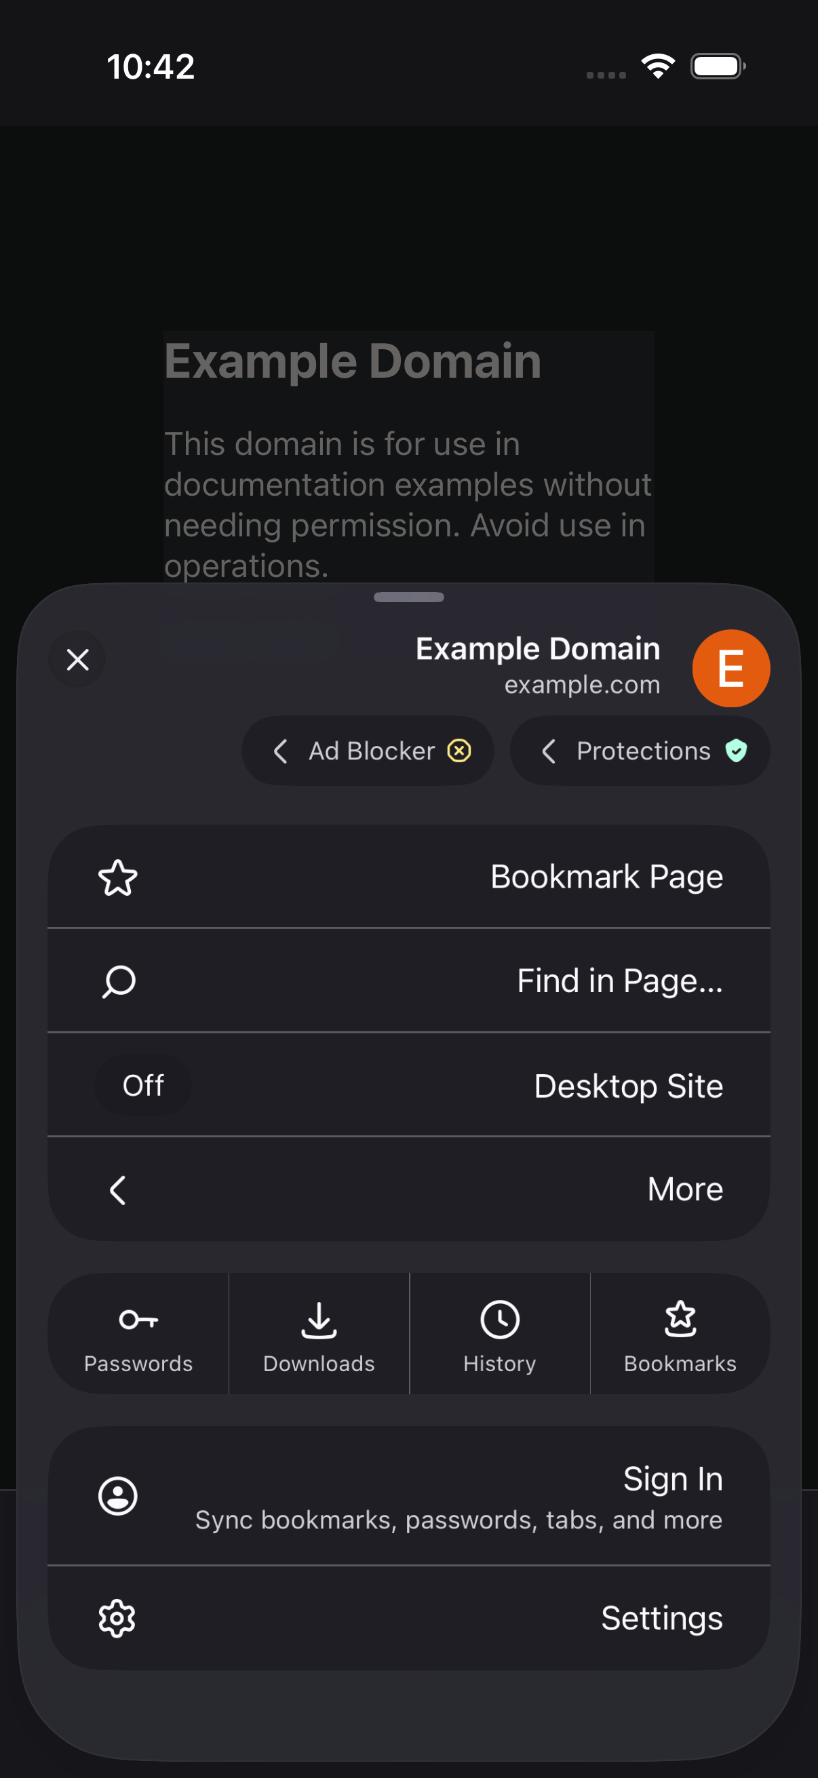Image resolution: width=818 pixels, height=1778 pixels.
Task: Expand the More menu chevron
Action: (x=118, y=1189)
